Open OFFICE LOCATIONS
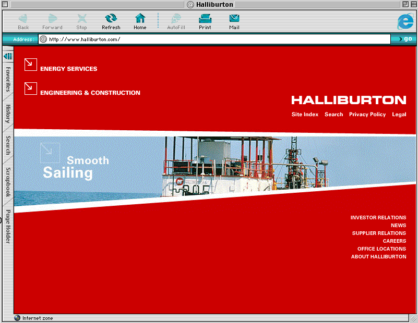This screenshot has width=418, height=323. coord(382,249)
